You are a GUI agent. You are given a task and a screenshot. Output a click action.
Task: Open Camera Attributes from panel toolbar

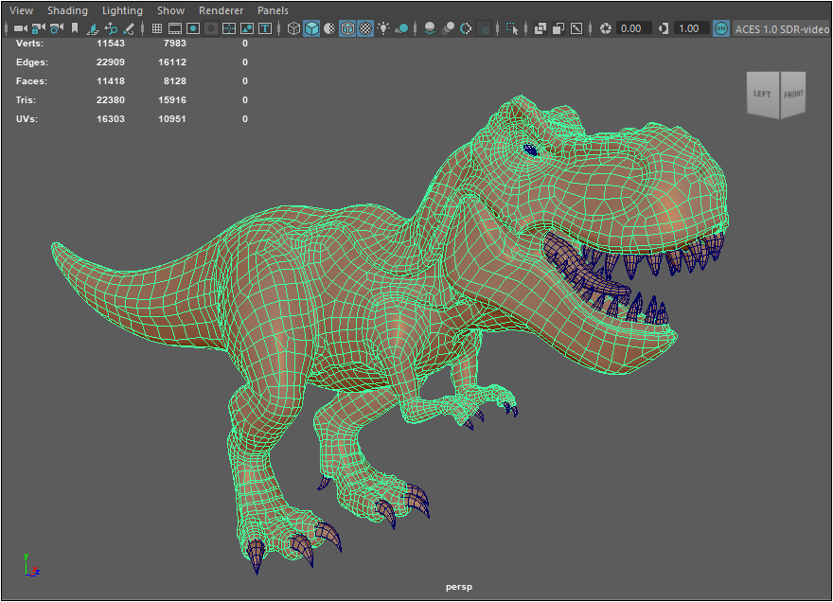[x=56, y=28]
